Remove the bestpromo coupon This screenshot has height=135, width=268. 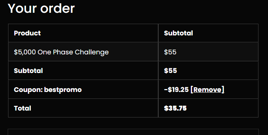(x=207, y=90)
